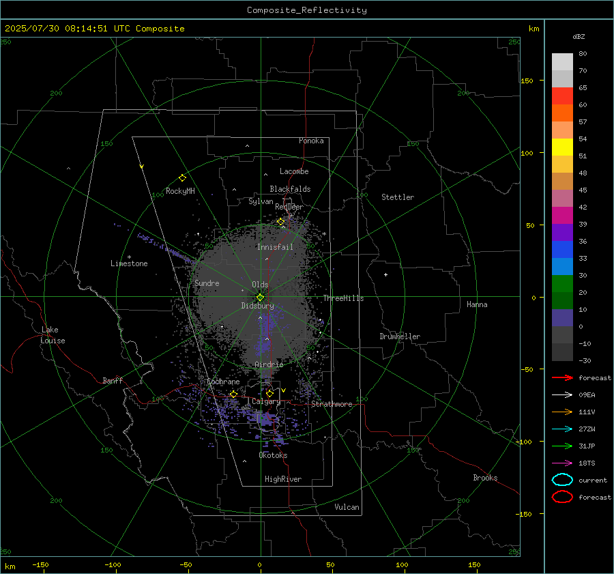Click the Calgary city label
The image size is (614, 574).
click(x=266, y=401)
